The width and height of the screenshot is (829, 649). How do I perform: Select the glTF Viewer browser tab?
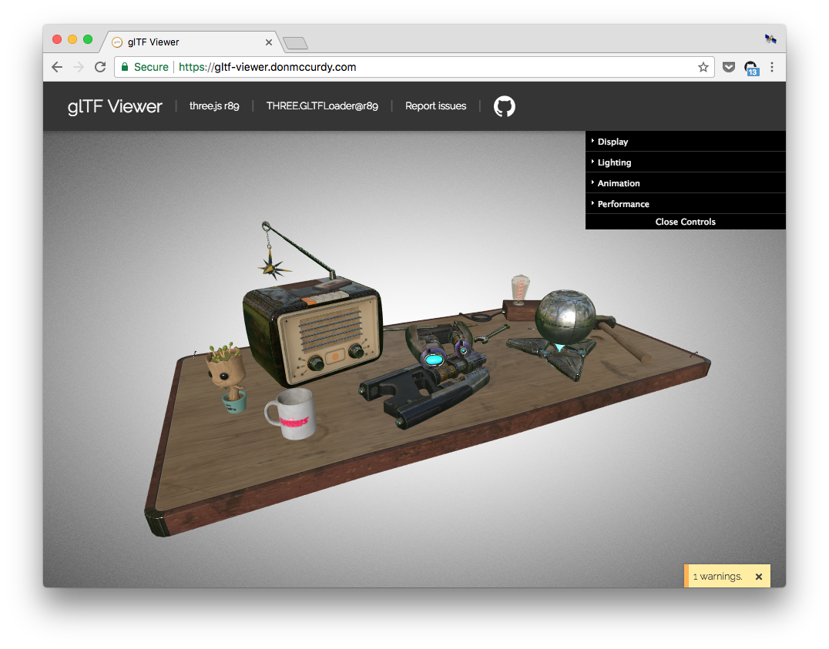pyautogui.click(x=190, y=42)
